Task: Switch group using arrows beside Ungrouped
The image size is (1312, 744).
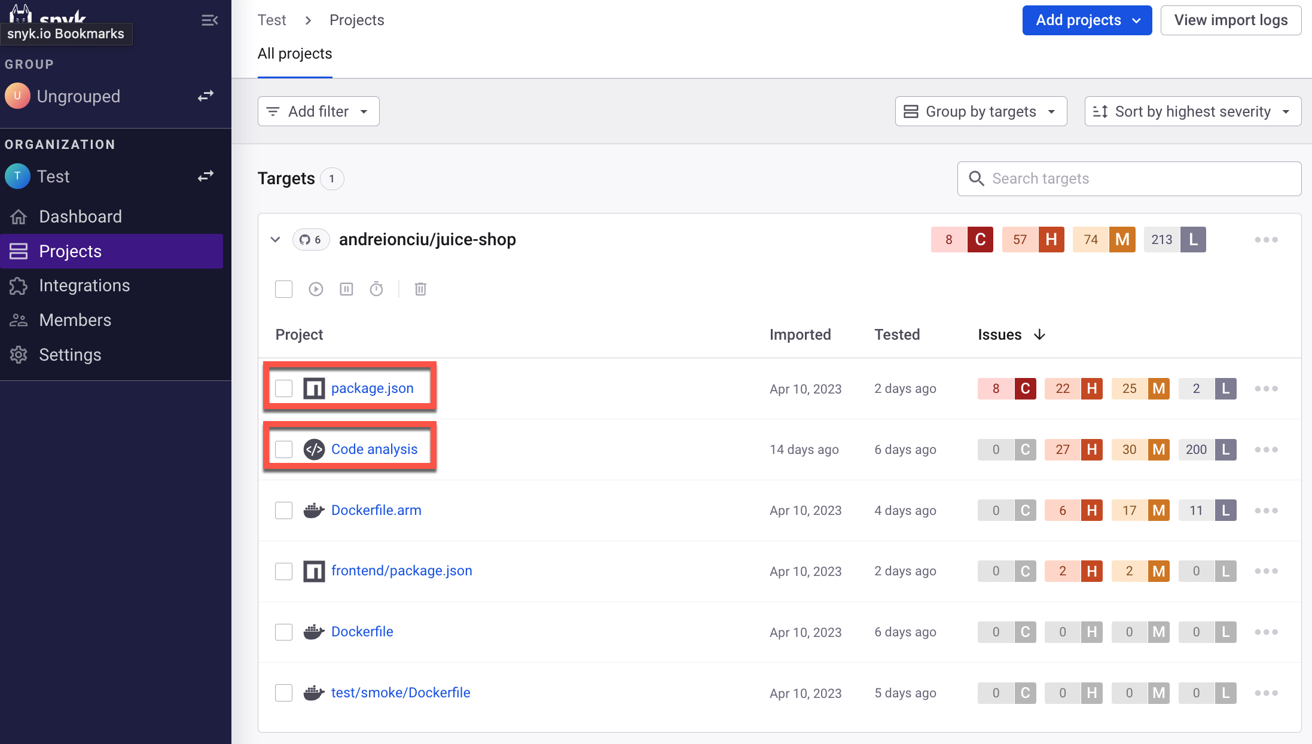Action: tap(206, 96)
